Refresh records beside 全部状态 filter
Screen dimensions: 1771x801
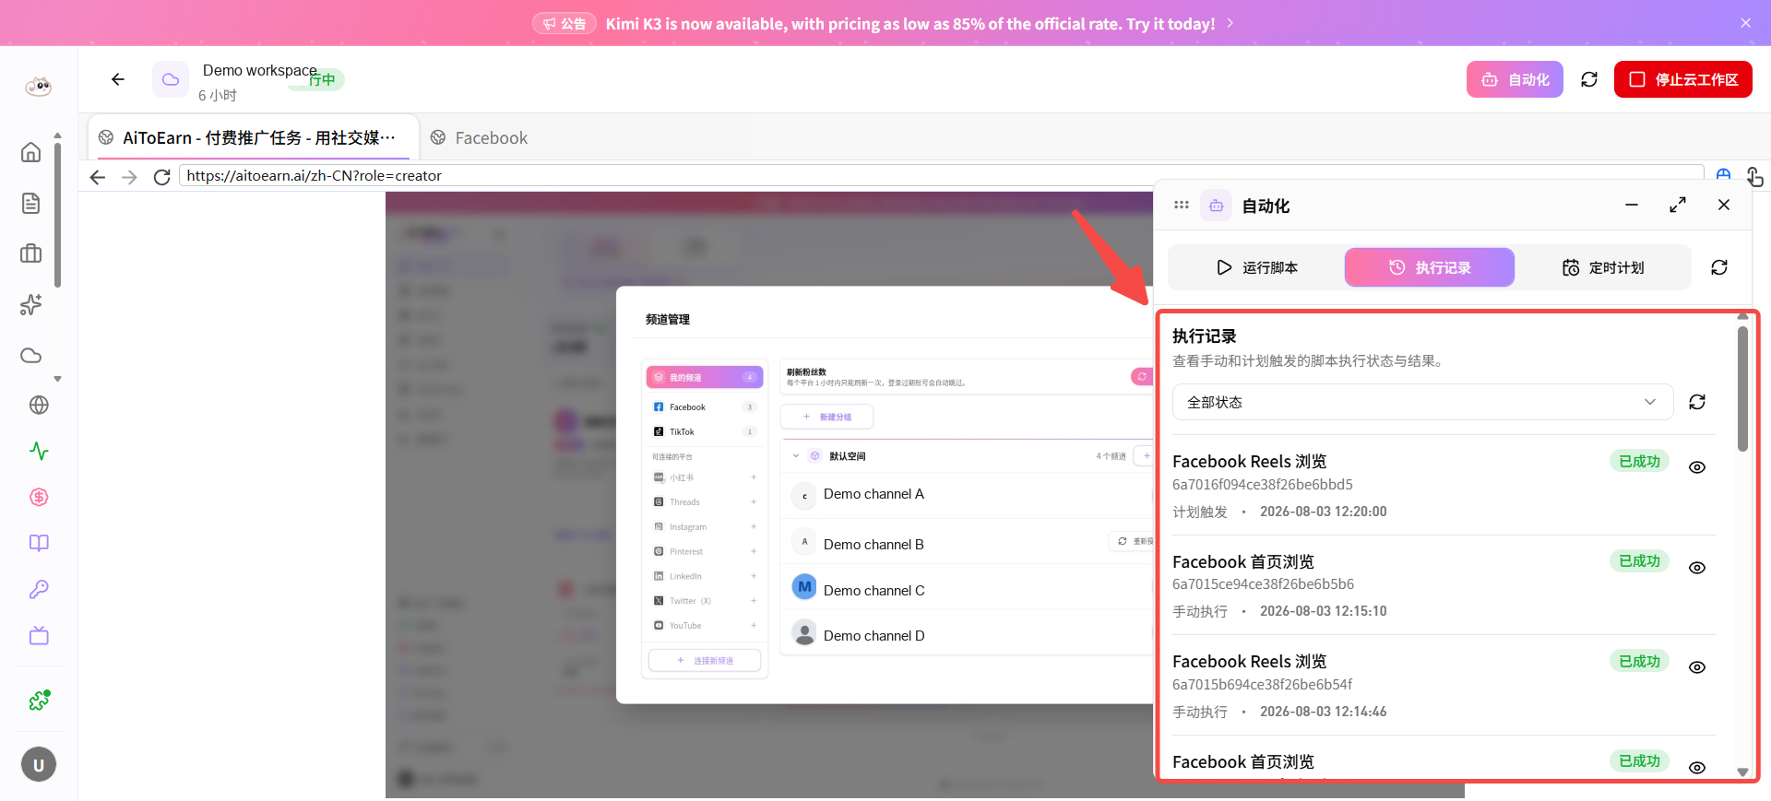click(1697, 402)
